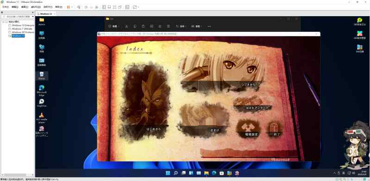Expand the library search box dropdown arrow
370x181 pixels.
33,17
